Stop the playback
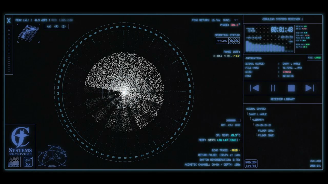The width and height of the screenshot is (328, 184). point(291,88)
